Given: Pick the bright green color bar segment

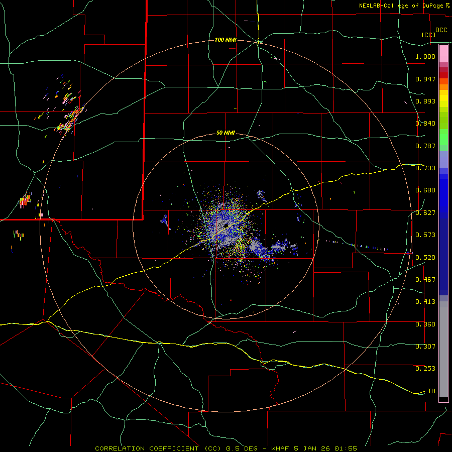Looking at the screenshot, I should (x=443, y=137).
